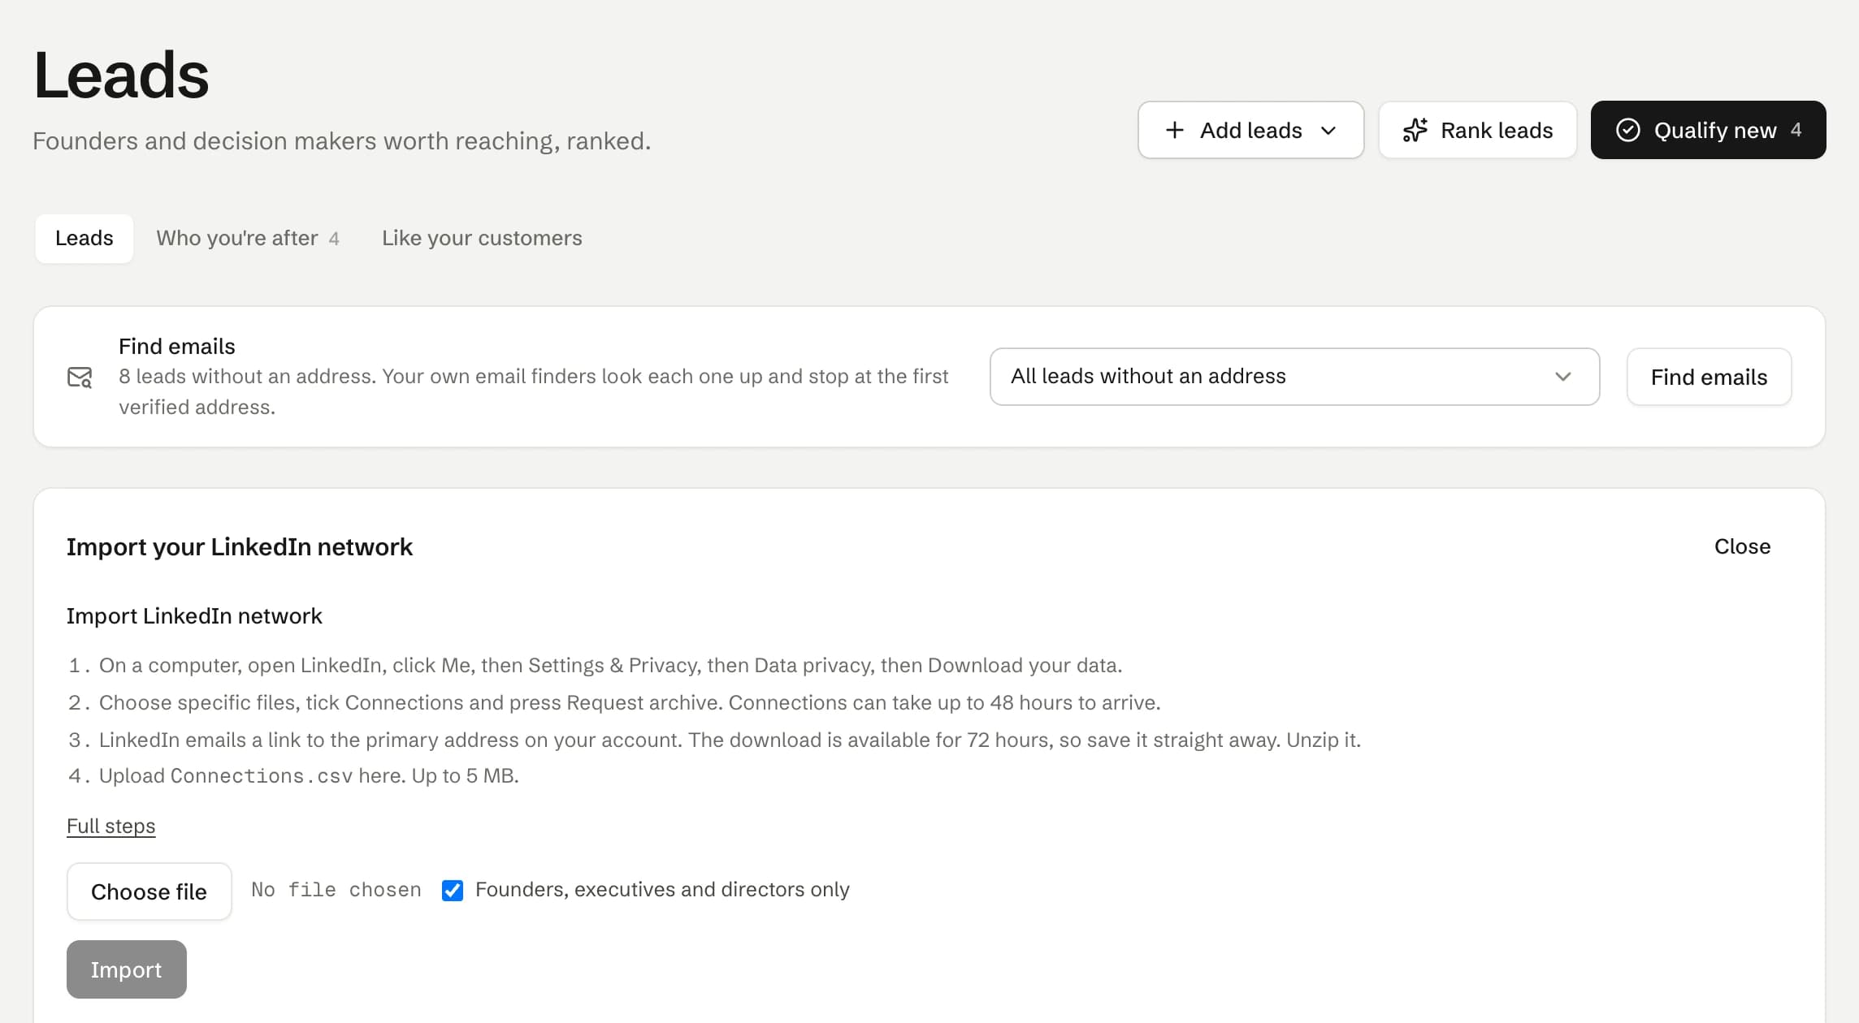Viewport: 1859px width, 1023px height.
Task: Switch to the Leads tab
Action: 84,238
